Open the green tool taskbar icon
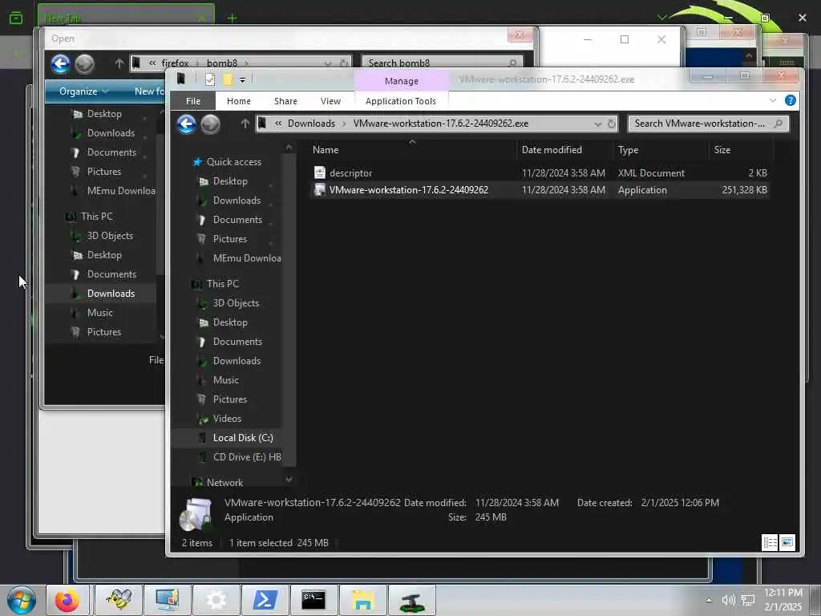821x616 pixels. coord(412,600)
